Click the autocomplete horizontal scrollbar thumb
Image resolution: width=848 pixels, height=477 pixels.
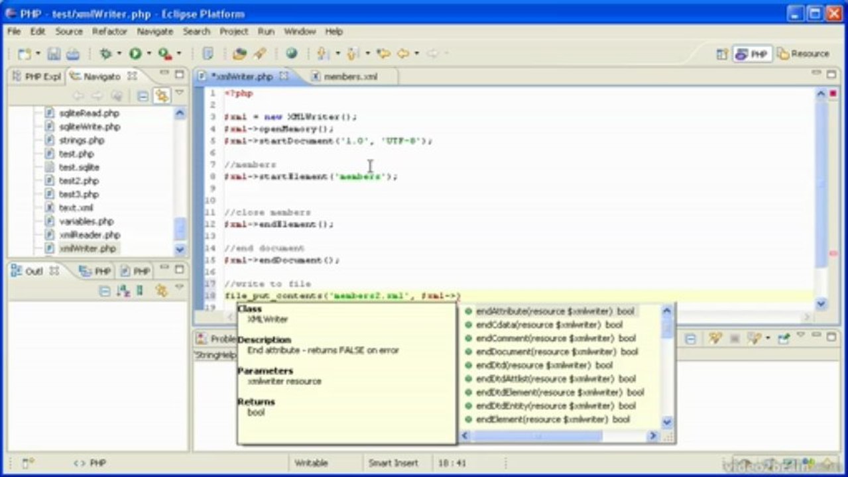[x=538, y=436]
